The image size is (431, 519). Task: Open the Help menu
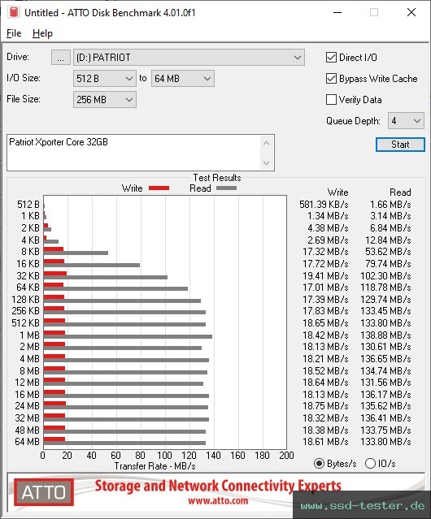pos(42,33)
